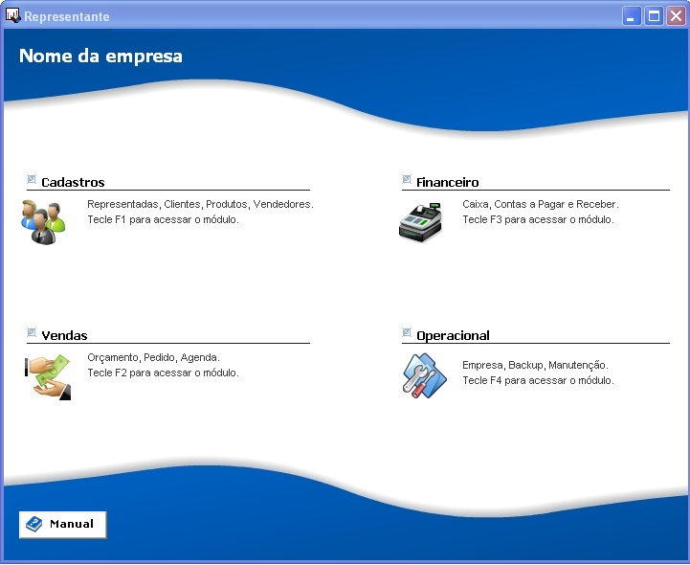
Task: Click the 'Orçamento, Pedido, Agenda' description
Action: pyautogui.click(x=153, y=357)
